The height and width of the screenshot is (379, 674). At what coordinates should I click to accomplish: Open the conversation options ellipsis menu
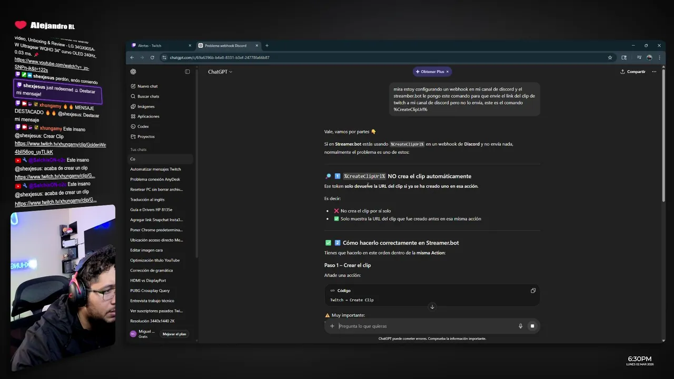click(654, 72)
